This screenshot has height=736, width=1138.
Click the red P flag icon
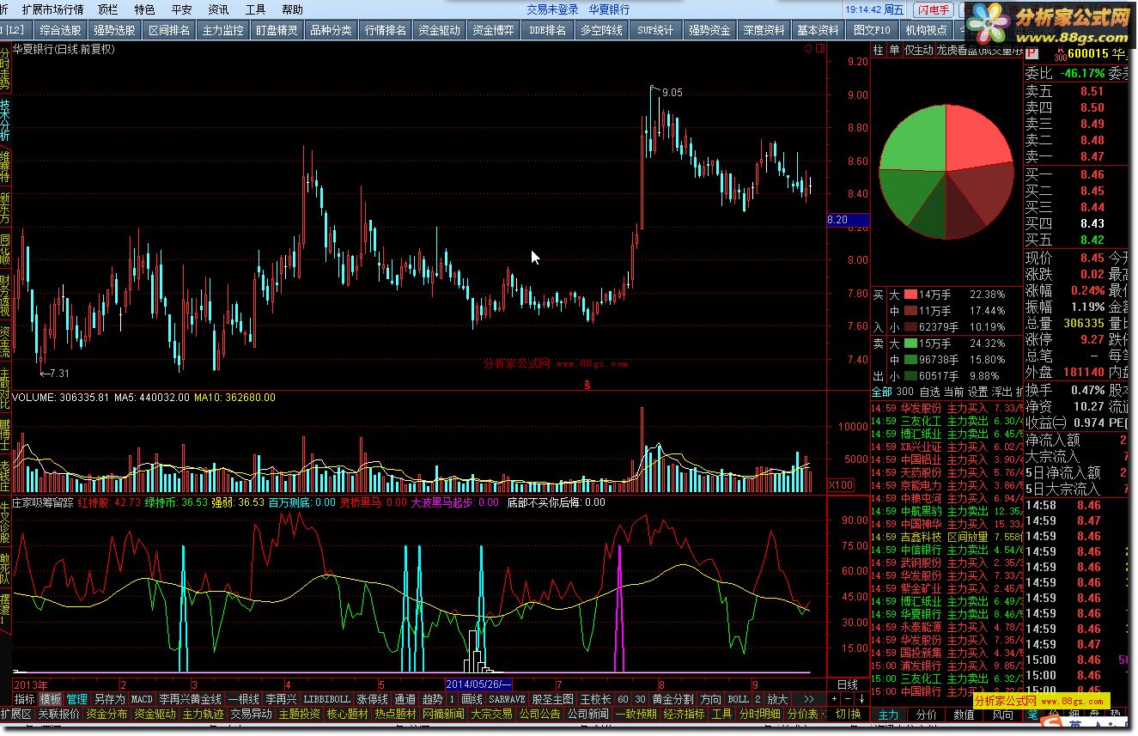[x=1032, y=53]
